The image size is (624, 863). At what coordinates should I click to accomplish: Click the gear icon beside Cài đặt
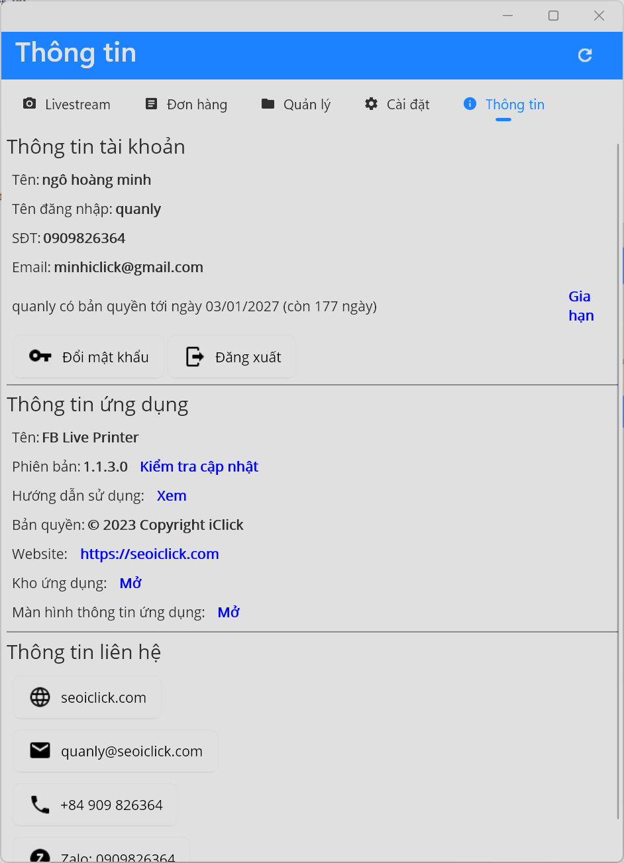(x=372, y=104)
